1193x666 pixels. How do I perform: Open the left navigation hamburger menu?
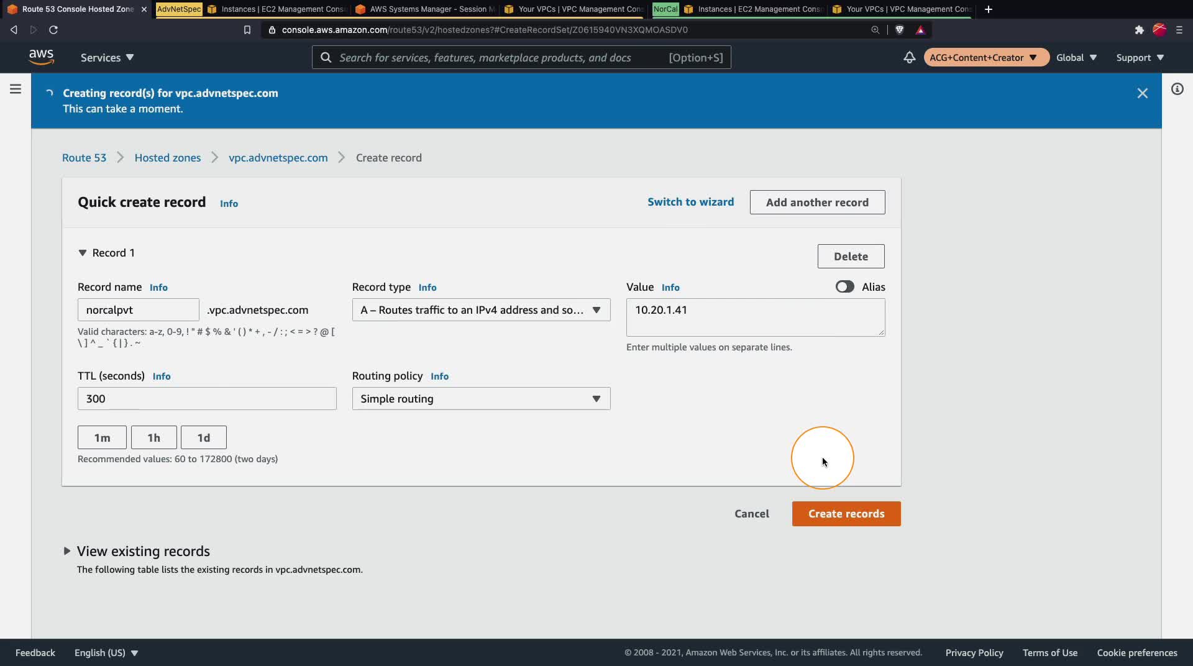(x=16, y=89)
